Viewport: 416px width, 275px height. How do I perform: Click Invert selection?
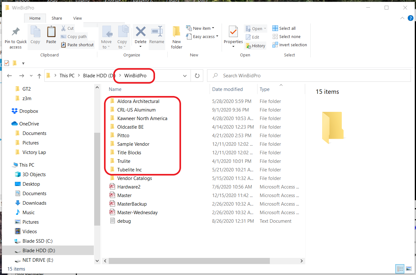[x=289, y=45]
